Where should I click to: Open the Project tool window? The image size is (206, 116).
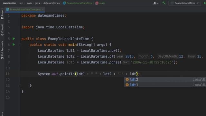(2, 14)
